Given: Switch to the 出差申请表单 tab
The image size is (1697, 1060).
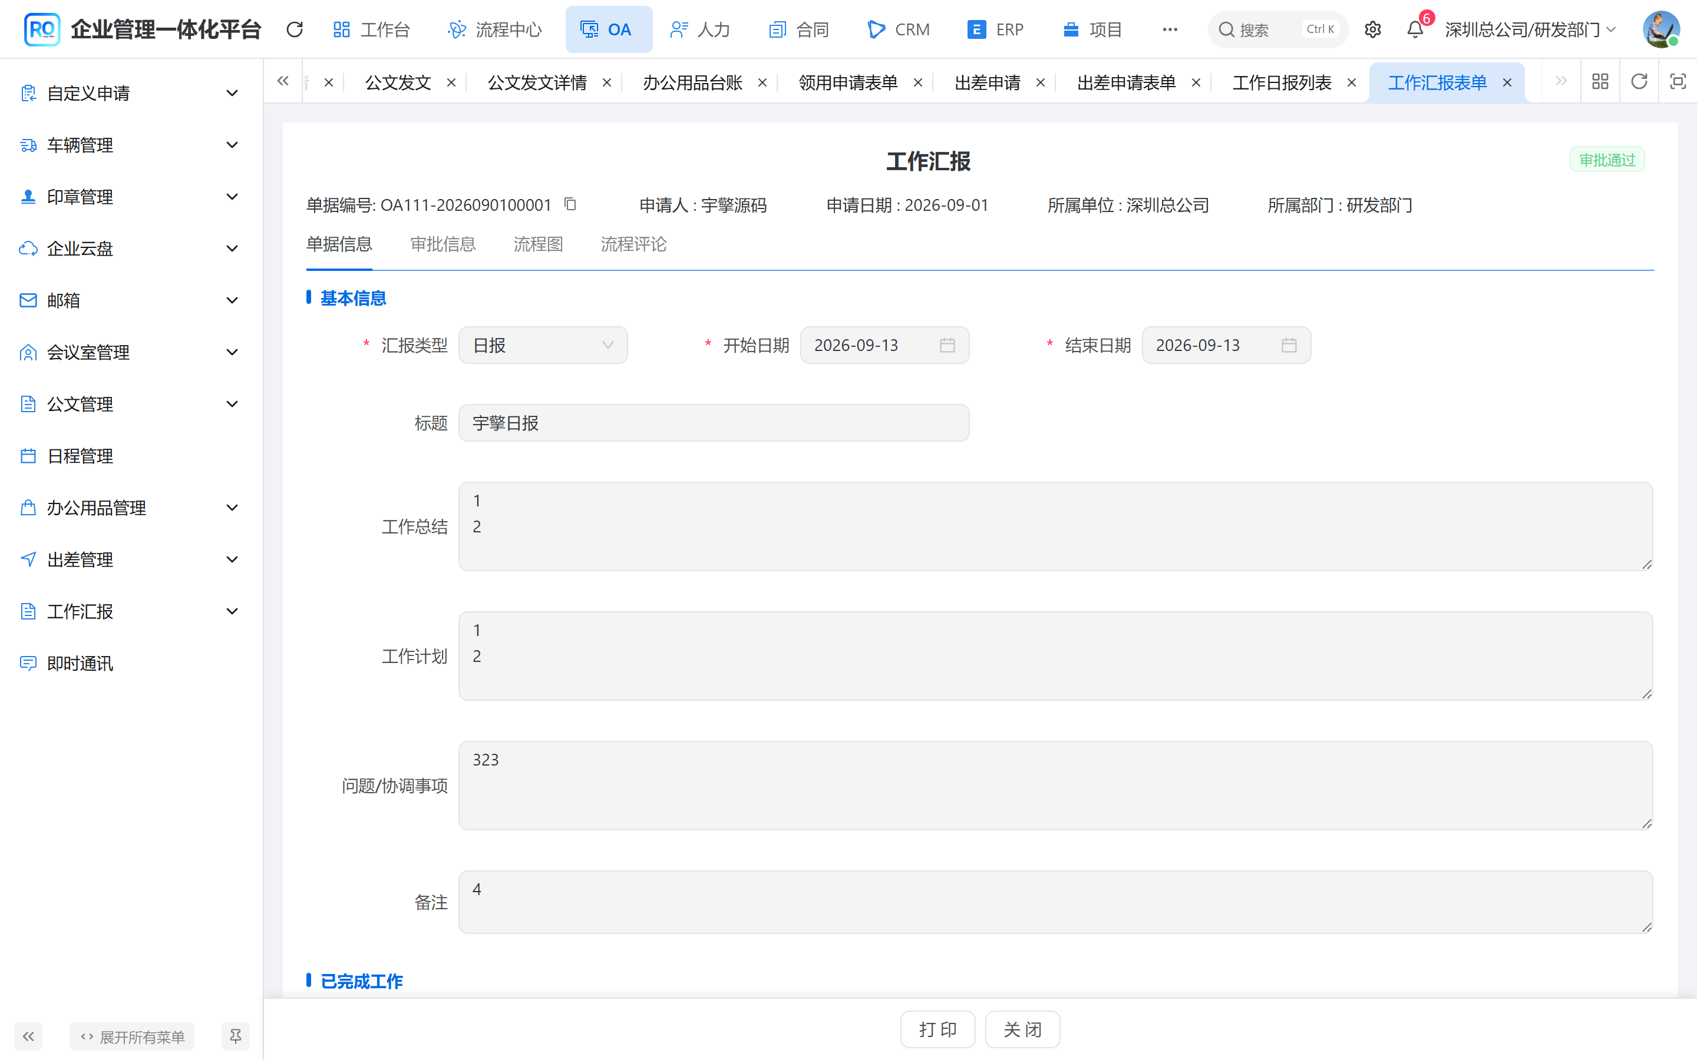Looking at the screenshot, I should [1126, 82].
